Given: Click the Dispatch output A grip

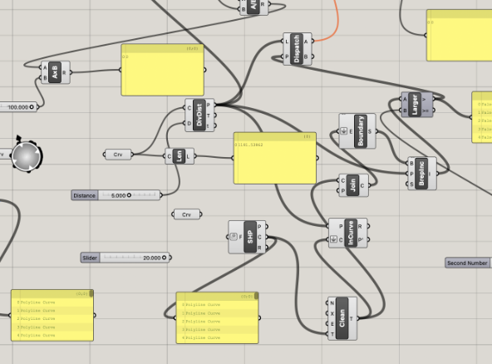Looking at the screenshot, I should click(x=312, y=41).
